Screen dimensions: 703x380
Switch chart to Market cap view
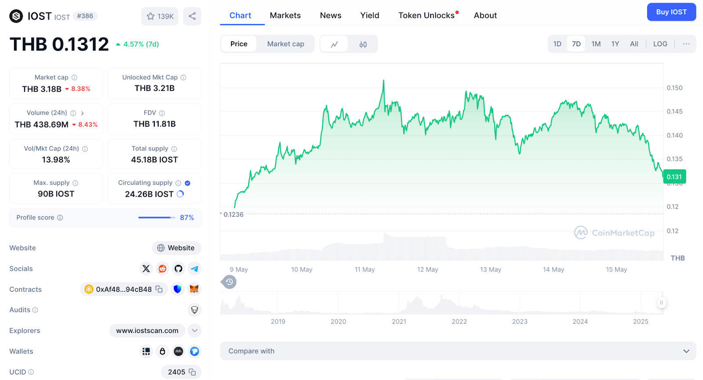[286, 44]
